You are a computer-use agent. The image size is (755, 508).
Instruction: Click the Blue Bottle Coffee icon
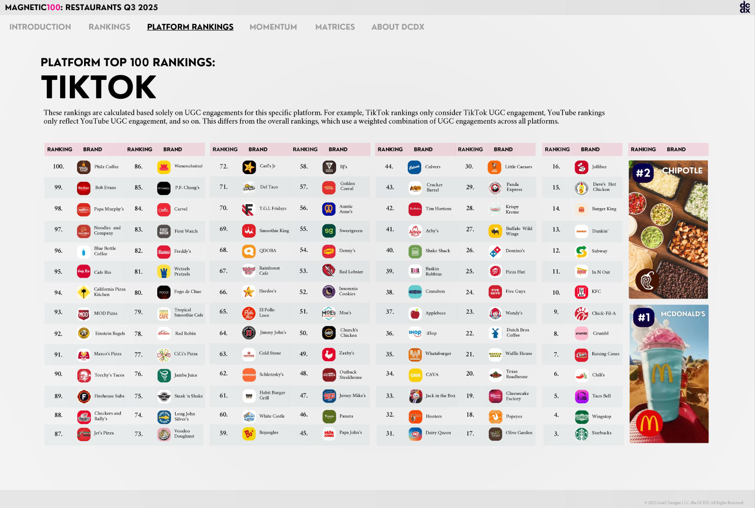84,251
